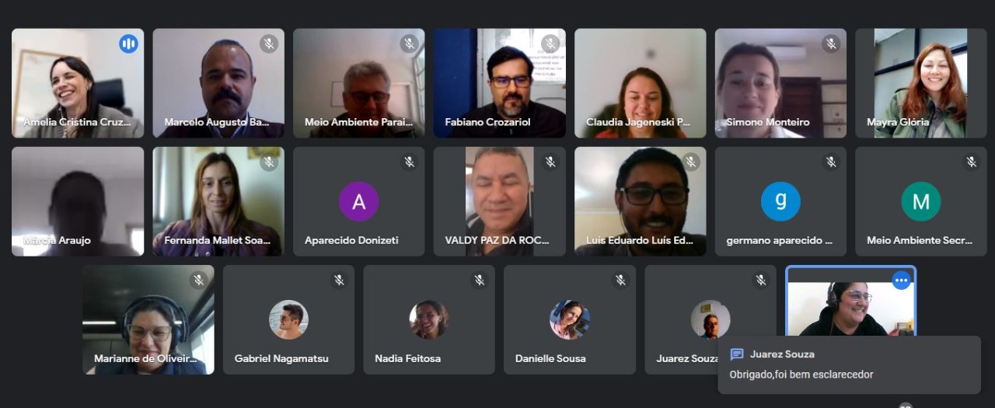
Task: Click the green M avatar of Meio Ambiente Secr
Action: tap(921, 201)
